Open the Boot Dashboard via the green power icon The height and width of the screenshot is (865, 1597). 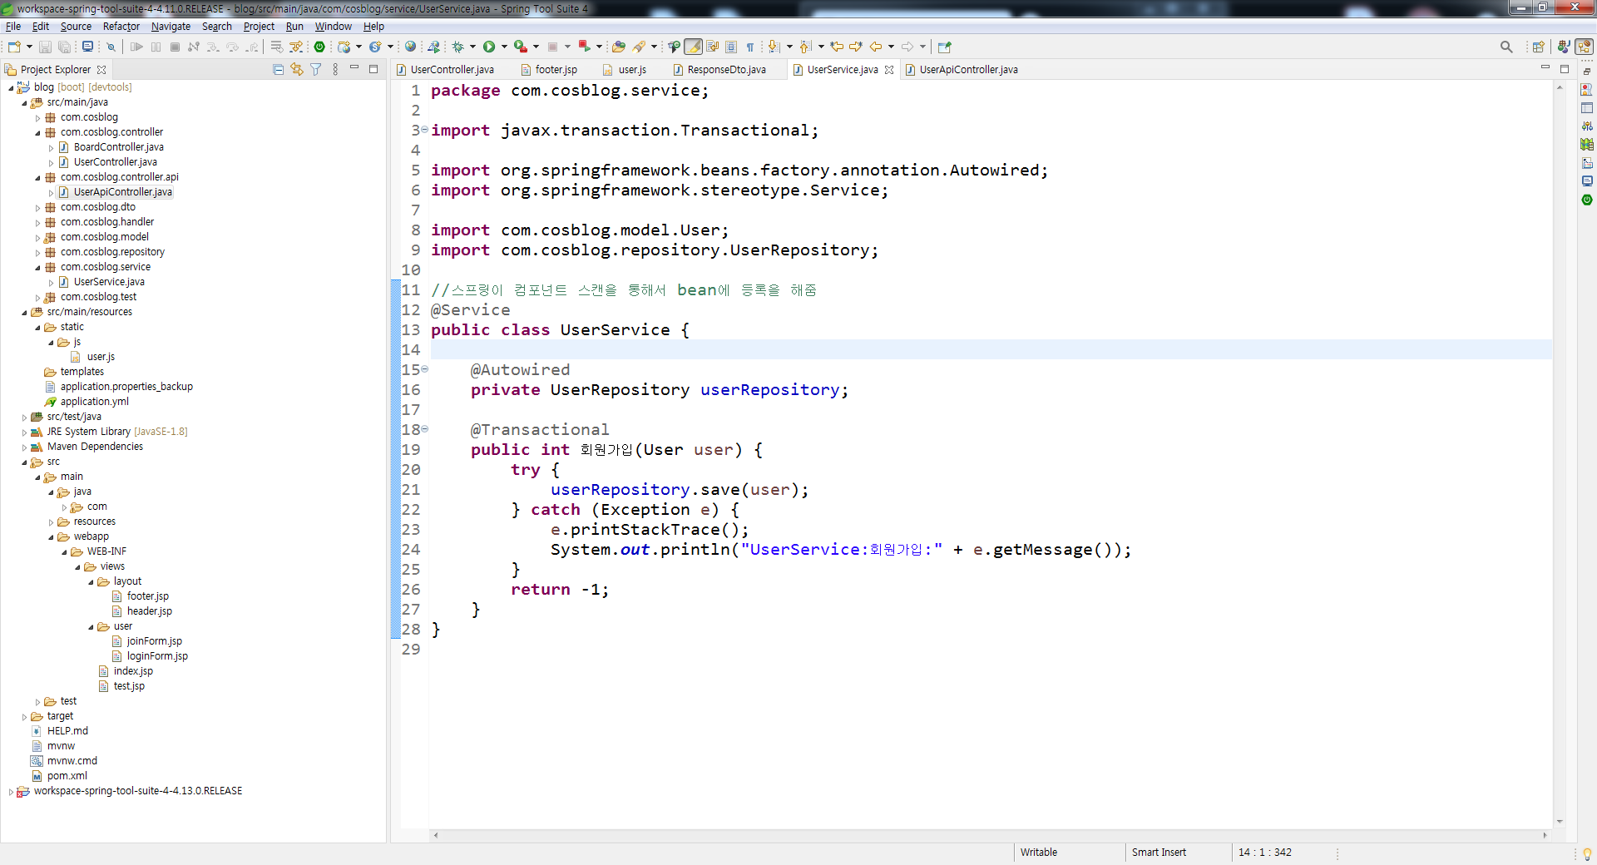tap(319, 47)
